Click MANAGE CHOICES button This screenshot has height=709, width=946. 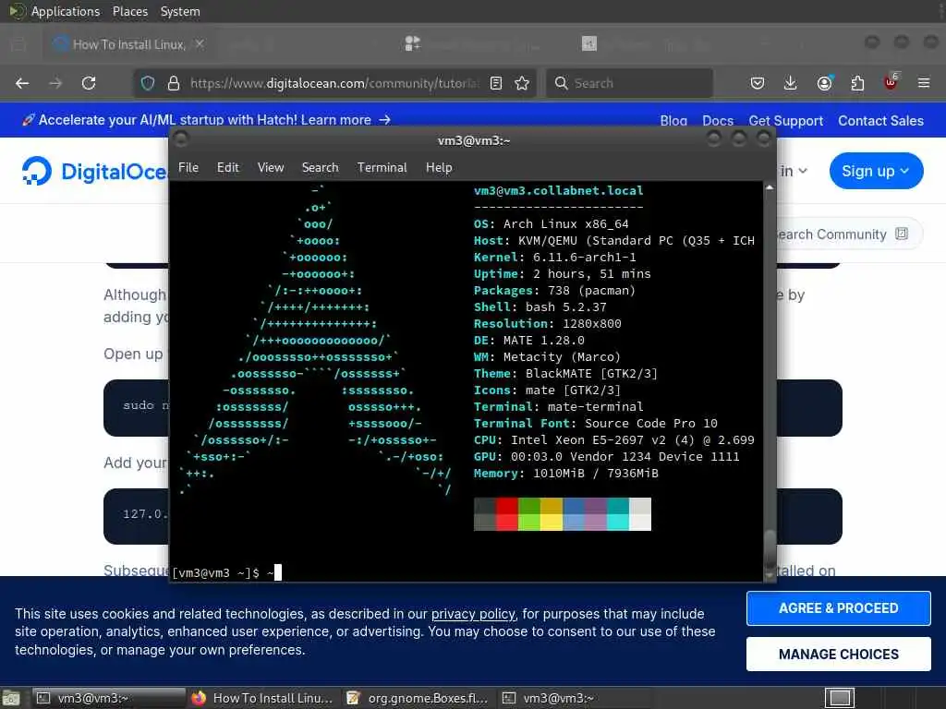(x=838, y=654)
